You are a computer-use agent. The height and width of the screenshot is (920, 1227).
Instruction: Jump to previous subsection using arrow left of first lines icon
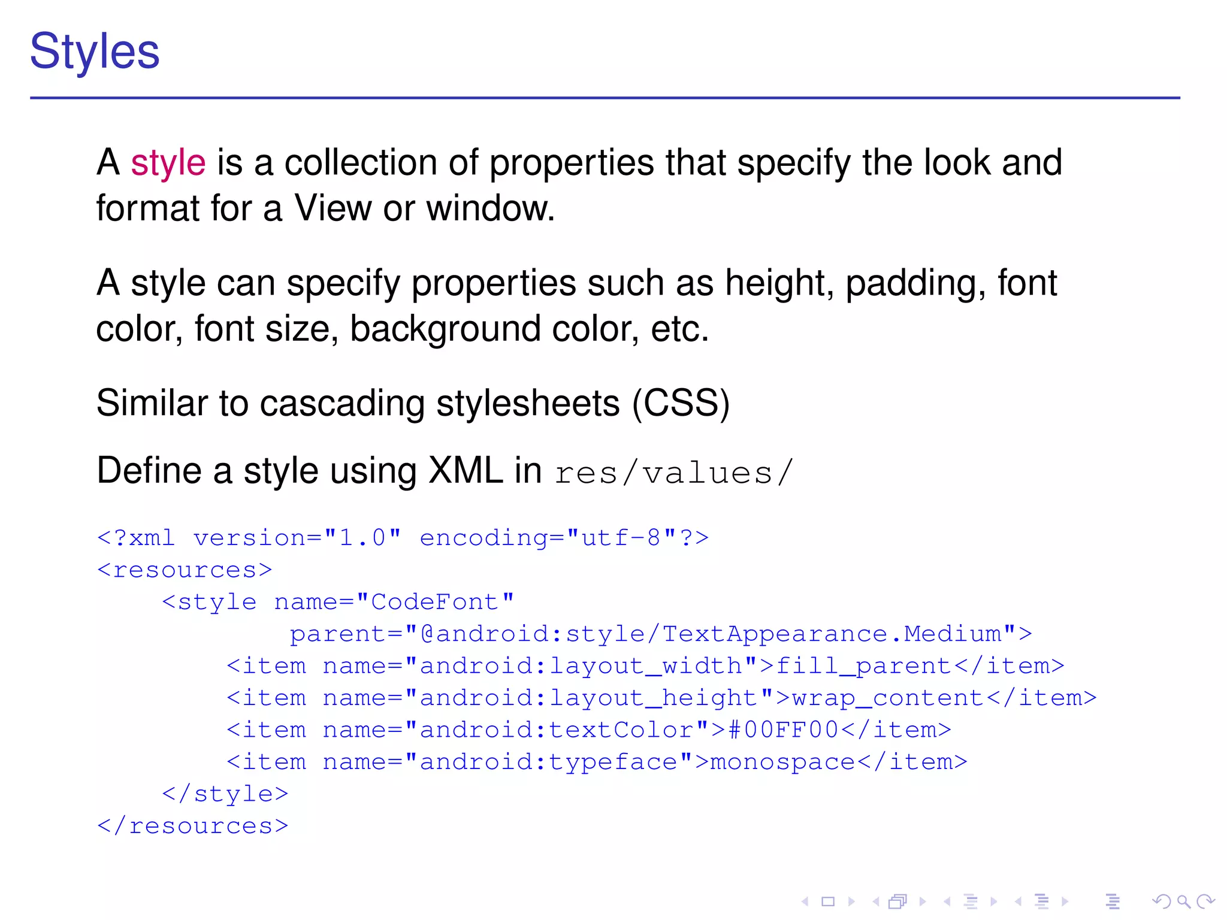tap(947, 901)
